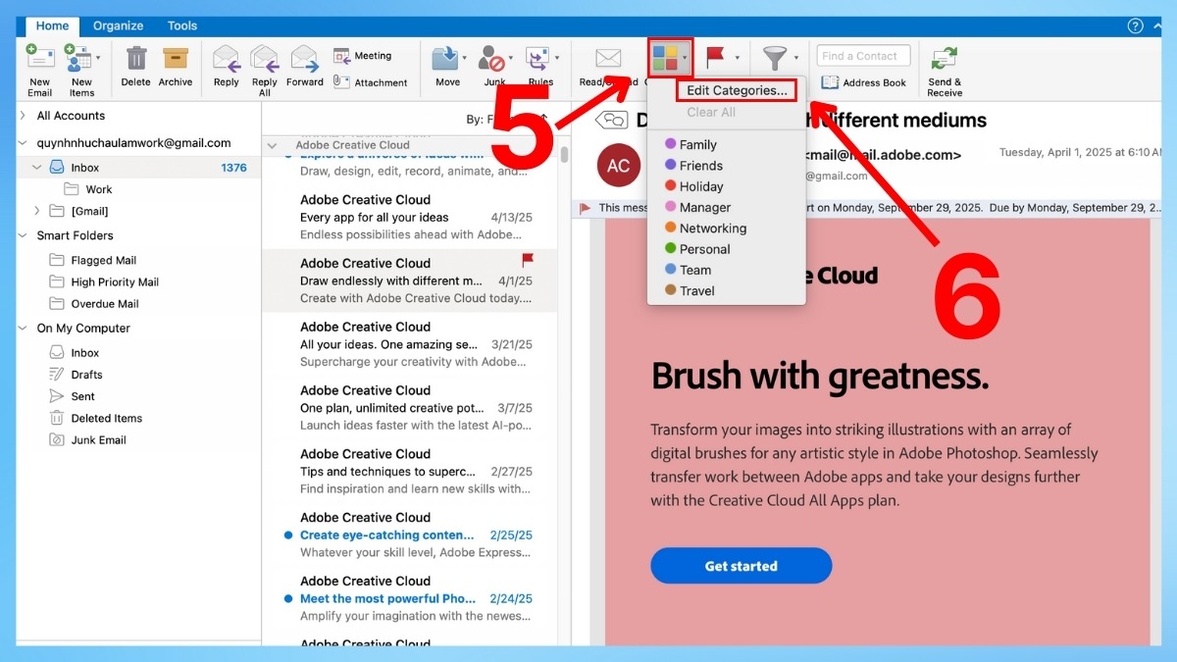Switch to the Organize tab
This screenshot has height=662, width=1177.
tap(118, 25)
